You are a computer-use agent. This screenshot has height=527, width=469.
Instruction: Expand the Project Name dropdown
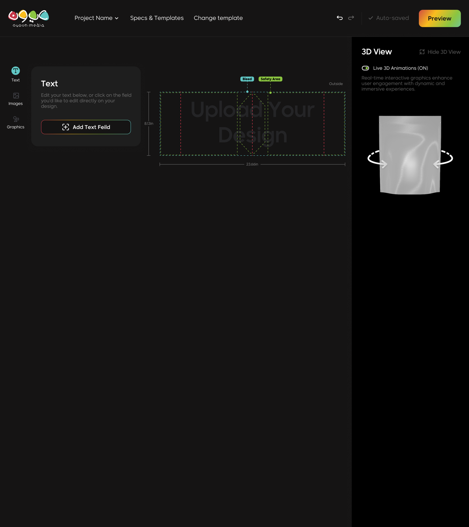(96, 18)
